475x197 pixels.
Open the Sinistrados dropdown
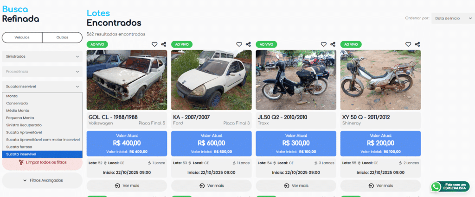(42, 56)
